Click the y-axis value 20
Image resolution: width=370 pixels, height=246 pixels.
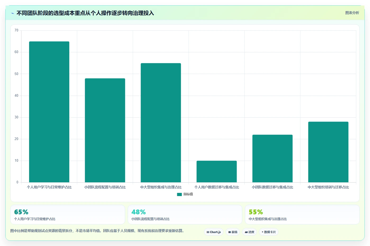pyautogui.click(x=16, y=139)
